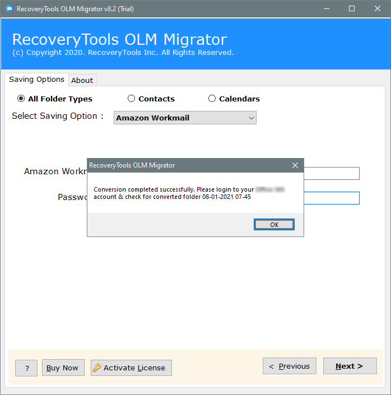Viewport: 391px width, 395px height.
Task: Minimize the OLM Migrator window
Action: 327,8
